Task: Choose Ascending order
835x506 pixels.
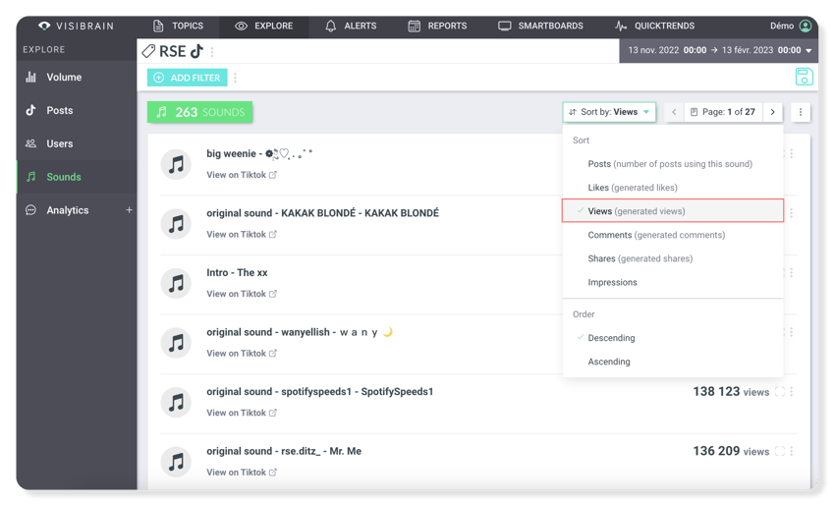Action: tap(673, 362)
